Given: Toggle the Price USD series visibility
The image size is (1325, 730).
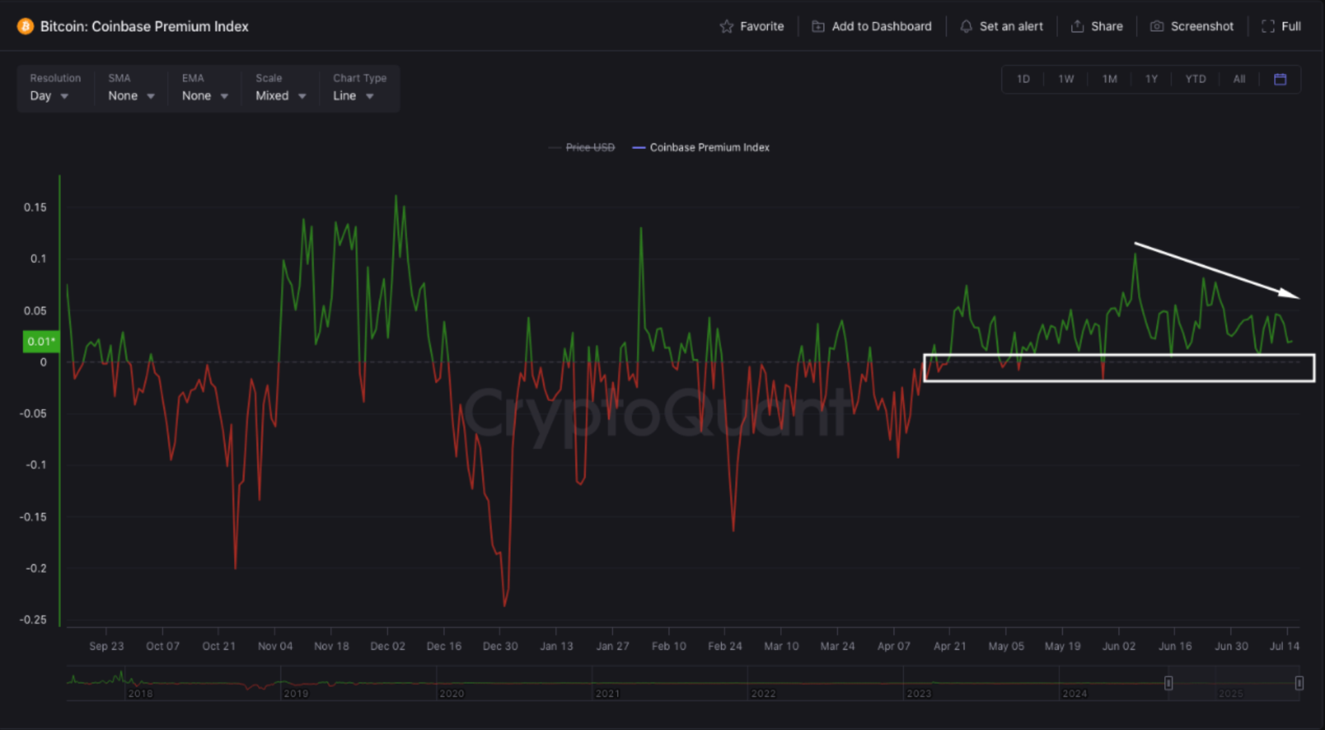Looking at the screenshot, I should click(582, 147).
